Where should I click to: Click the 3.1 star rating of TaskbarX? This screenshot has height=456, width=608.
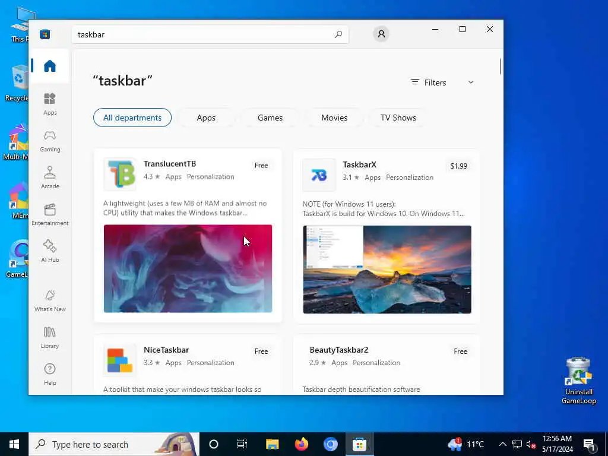pyautogui.click(x=351, y=177)
